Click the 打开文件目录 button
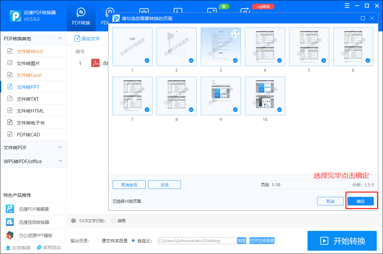Viewport: 383px width, 254px height. (x=262, y=240)
